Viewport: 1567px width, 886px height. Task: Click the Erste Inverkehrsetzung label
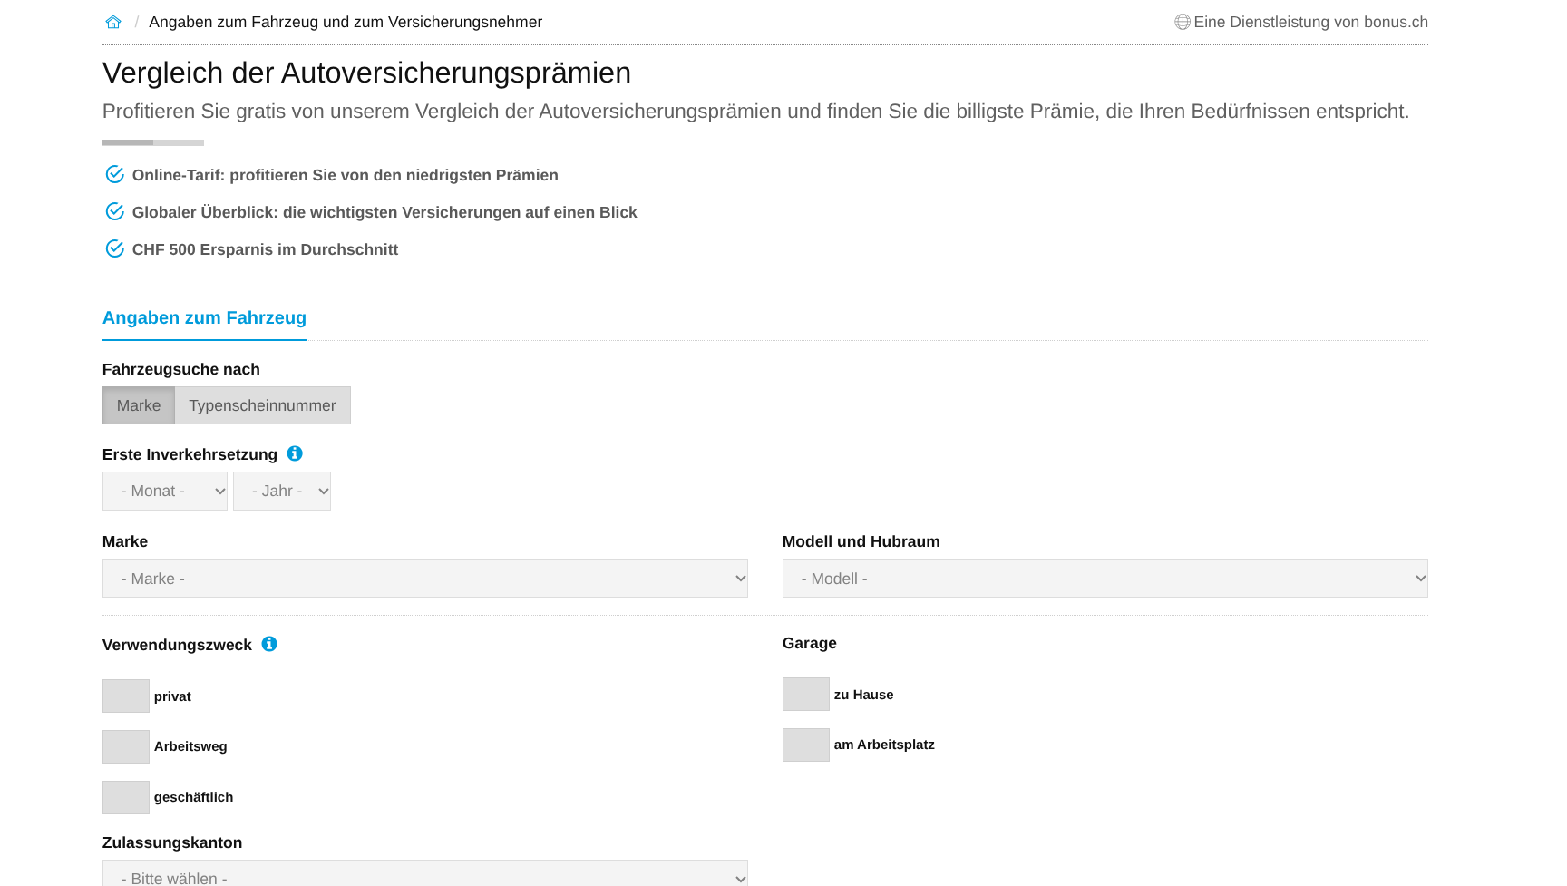[190, 454]
